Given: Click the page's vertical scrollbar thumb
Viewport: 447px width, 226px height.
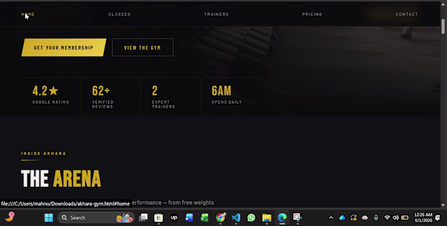Looking at the screenshot, I should click(443, 26).
